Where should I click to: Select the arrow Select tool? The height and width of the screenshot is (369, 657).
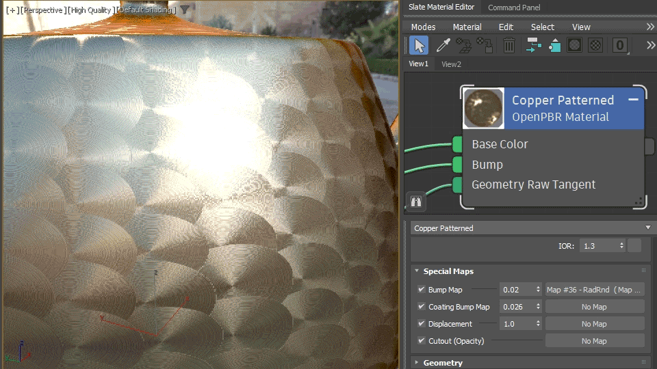coord(419,45)
